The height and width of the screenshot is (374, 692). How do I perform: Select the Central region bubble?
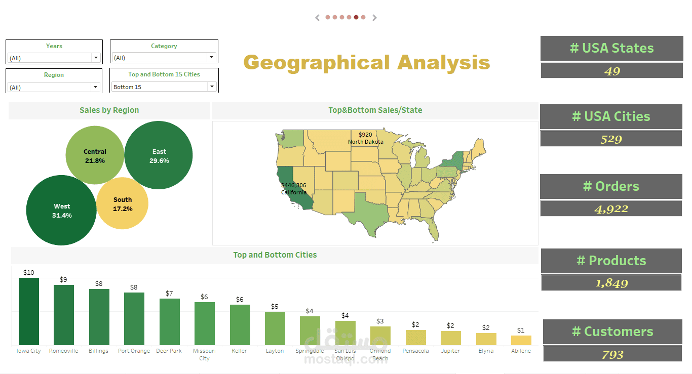95,155
